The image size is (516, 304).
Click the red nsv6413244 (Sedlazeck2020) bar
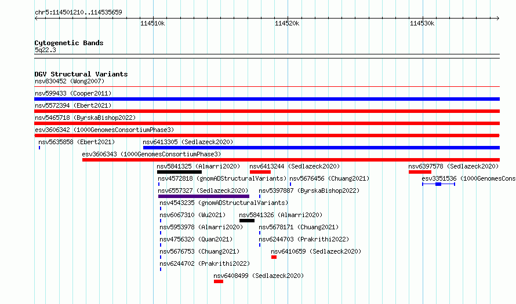point(260,172)
